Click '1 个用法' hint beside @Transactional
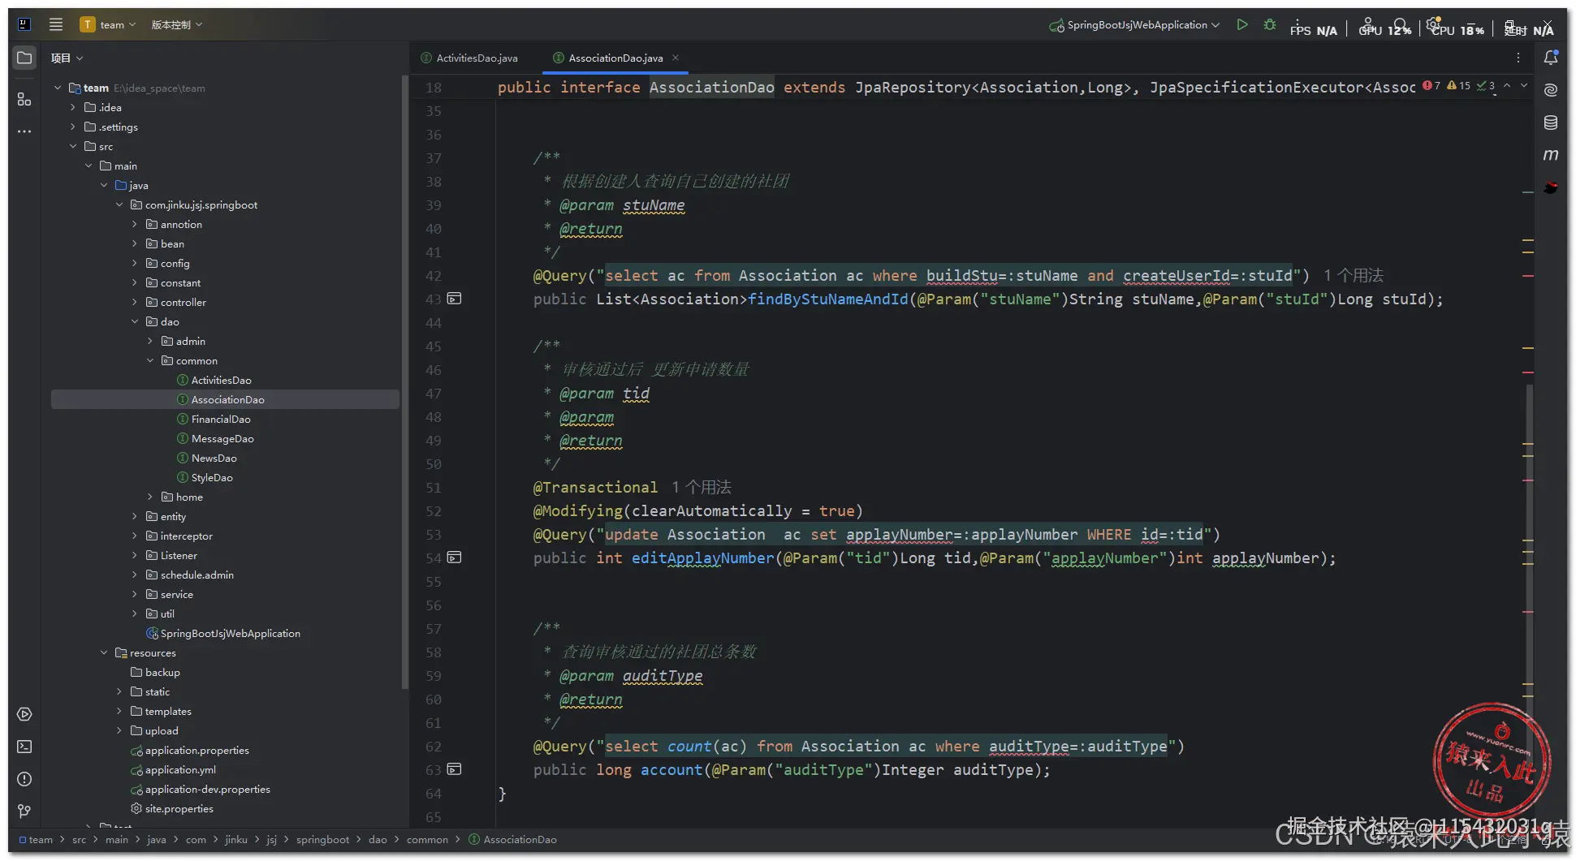 702,487
